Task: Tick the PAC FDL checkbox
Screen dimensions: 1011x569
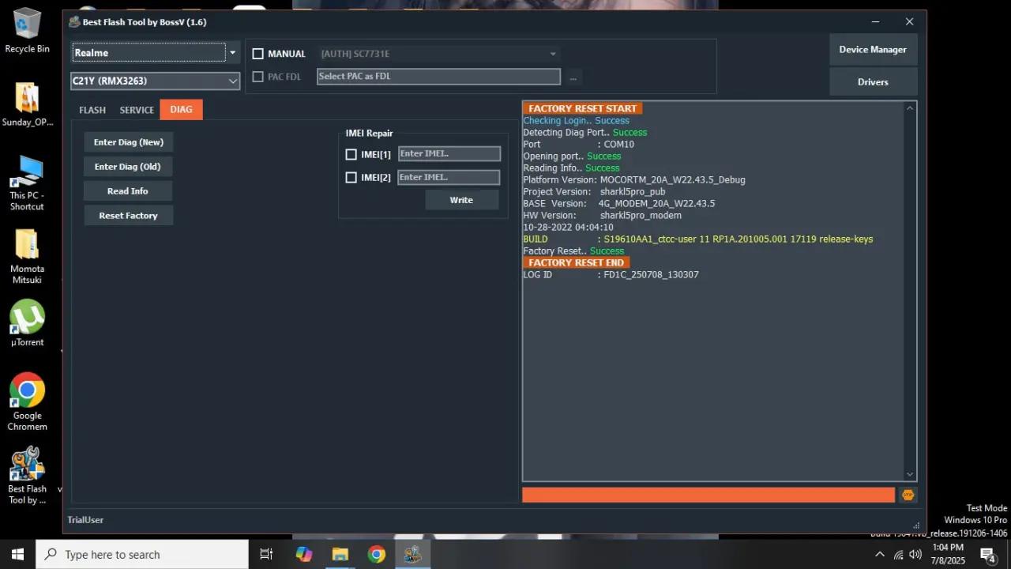Action: coord(257,77)
